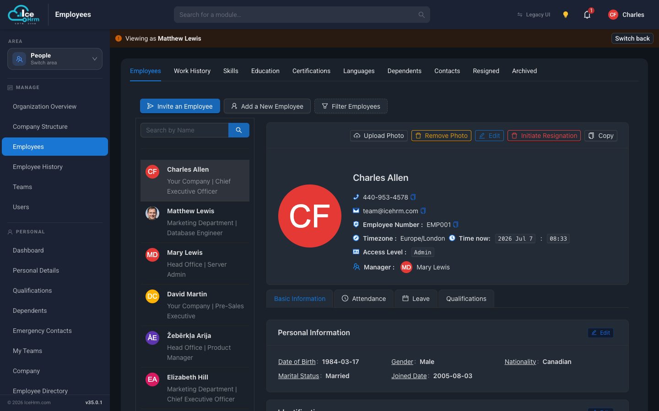Click Edit in Personal Information section
Image resolution: width=659 pixels, height=411 pixels.
[x=600, y=333]
